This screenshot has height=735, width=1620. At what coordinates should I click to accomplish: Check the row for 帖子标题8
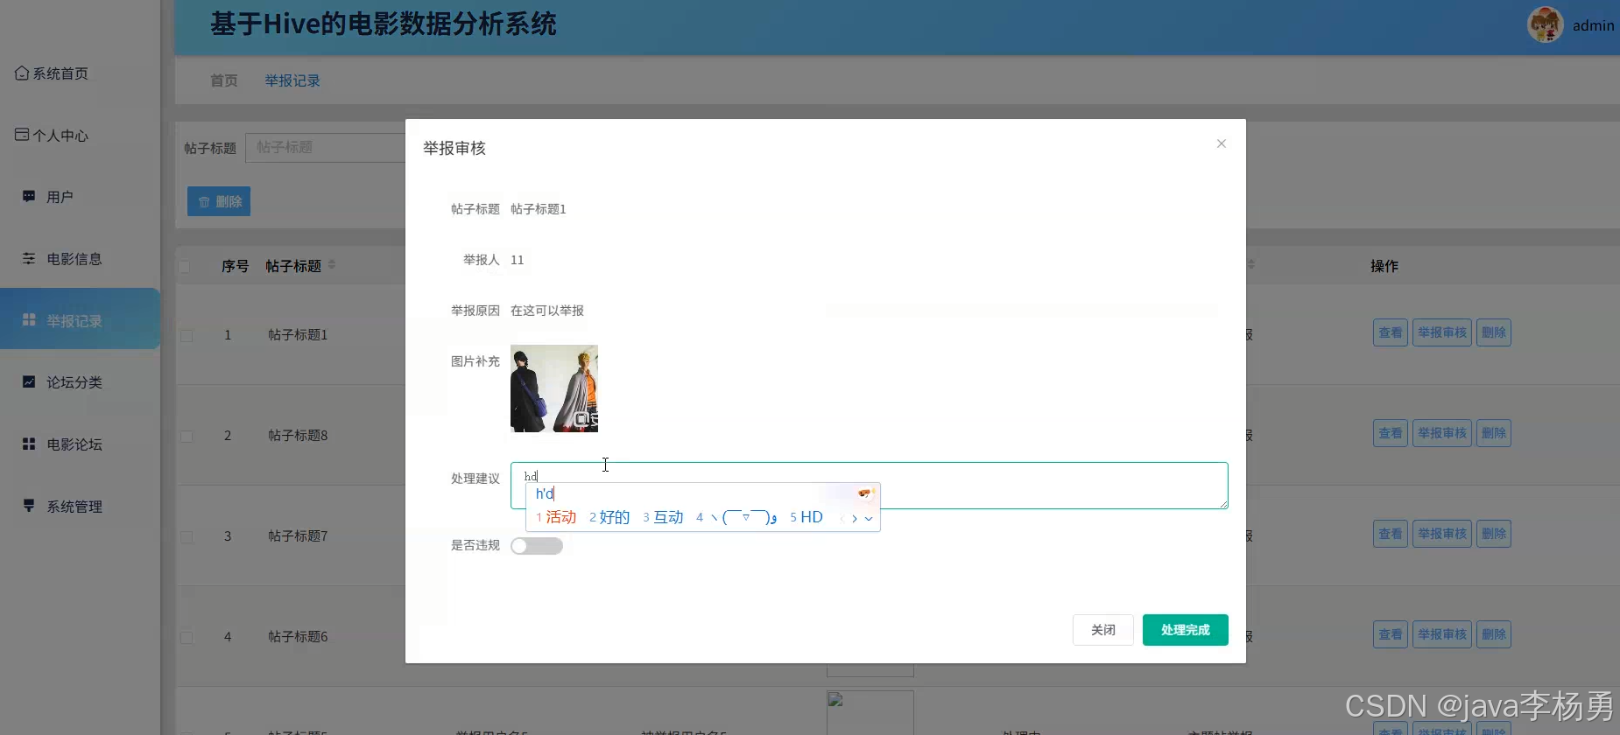tap(187, 436)
